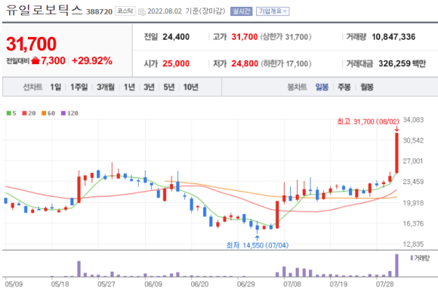Select the 1년 line chart tab
The height and width of the screenshot is (292, 438).
pos(129,87)
